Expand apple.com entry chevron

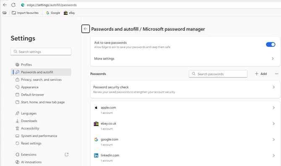(x=273, y=108)
